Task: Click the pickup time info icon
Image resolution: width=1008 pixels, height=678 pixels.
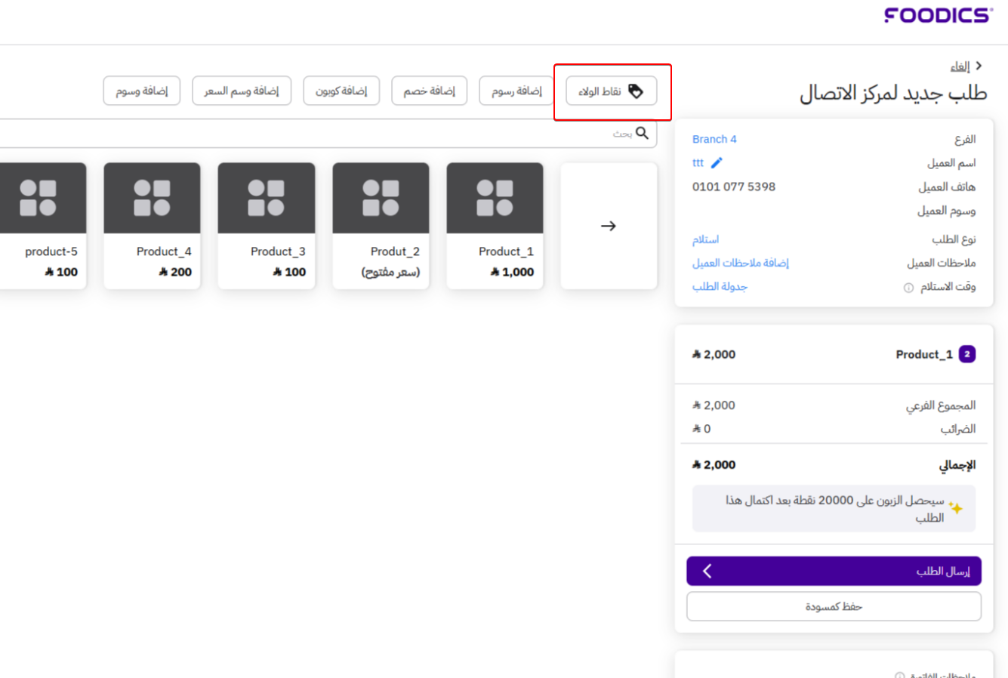Action: (908, 288)
